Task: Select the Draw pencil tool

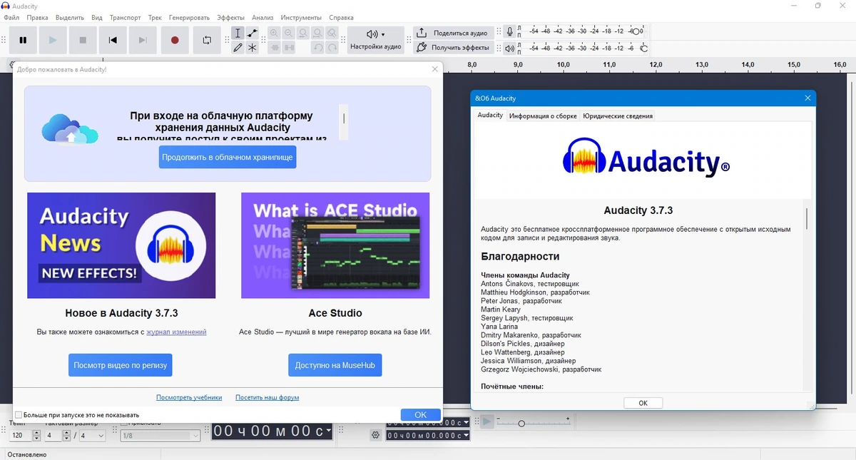Action: (238, 48)
